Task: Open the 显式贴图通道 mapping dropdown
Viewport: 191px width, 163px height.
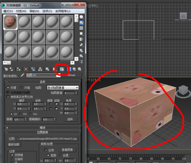Action: [x=63, y=88]
